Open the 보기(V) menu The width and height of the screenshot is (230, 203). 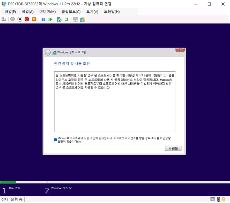tap(92, 11)
